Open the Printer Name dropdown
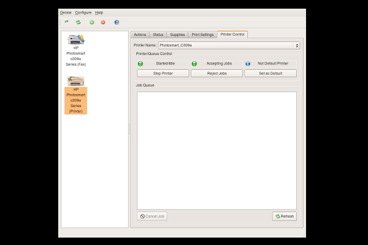The height and width of the screenshot is (245, 368). pyautogui.click(x=229, y=46)
